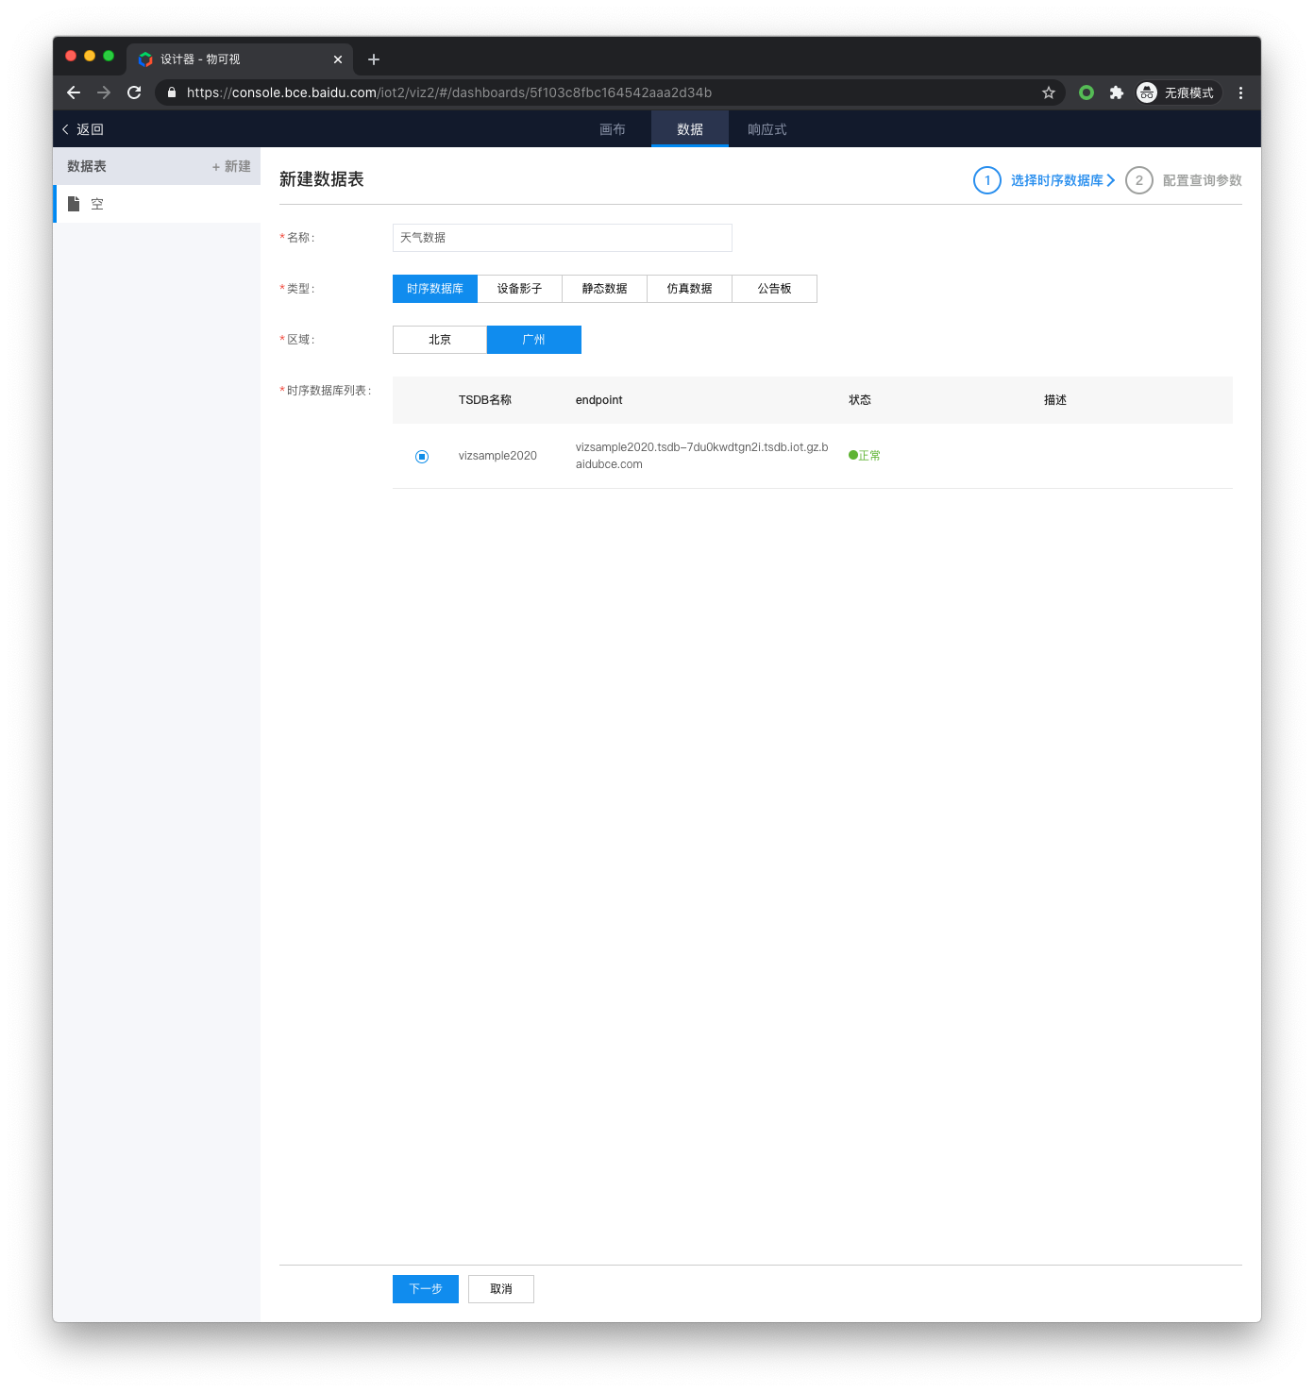1314x1392 pixels.
Task: Go back using 返回 chevron
Action: 65,129
